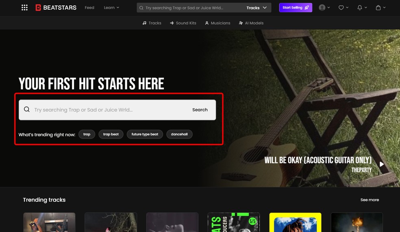
Task: Open the second trending track thumbnail
Action: (111, 222)
